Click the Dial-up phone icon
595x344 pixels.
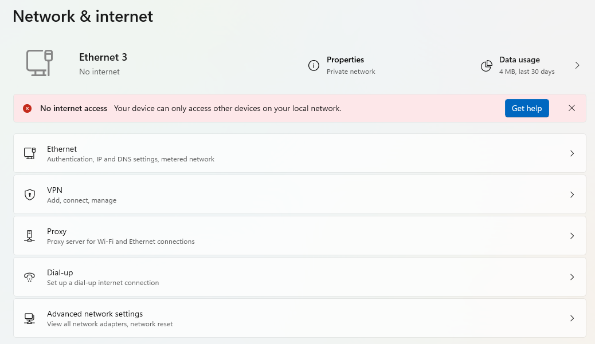tap(30, 277)
